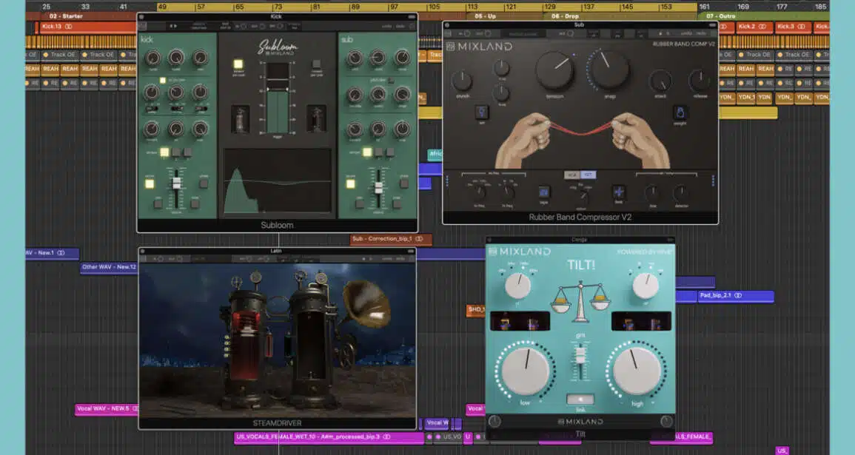Select the Sub - Correction_bip_1 region

coord(391,239)
